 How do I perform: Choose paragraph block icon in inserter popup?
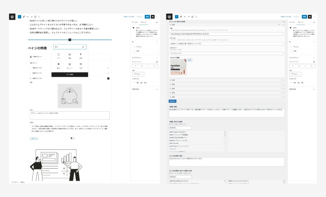click(x=81, y=54)
